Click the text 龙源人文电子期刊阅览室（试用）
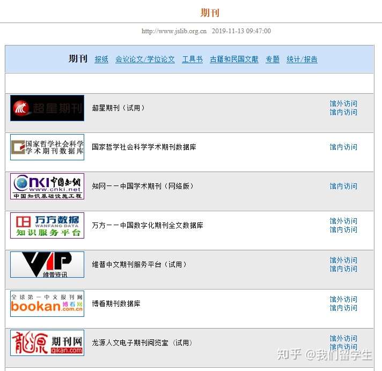The width and height of the screenshot is (382, 371). pos(143,343)
